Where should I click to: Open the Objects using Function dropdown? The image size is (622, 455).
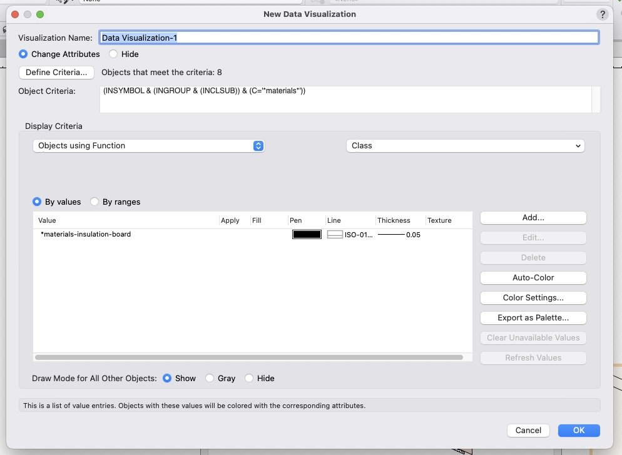(x=148, y=146)
